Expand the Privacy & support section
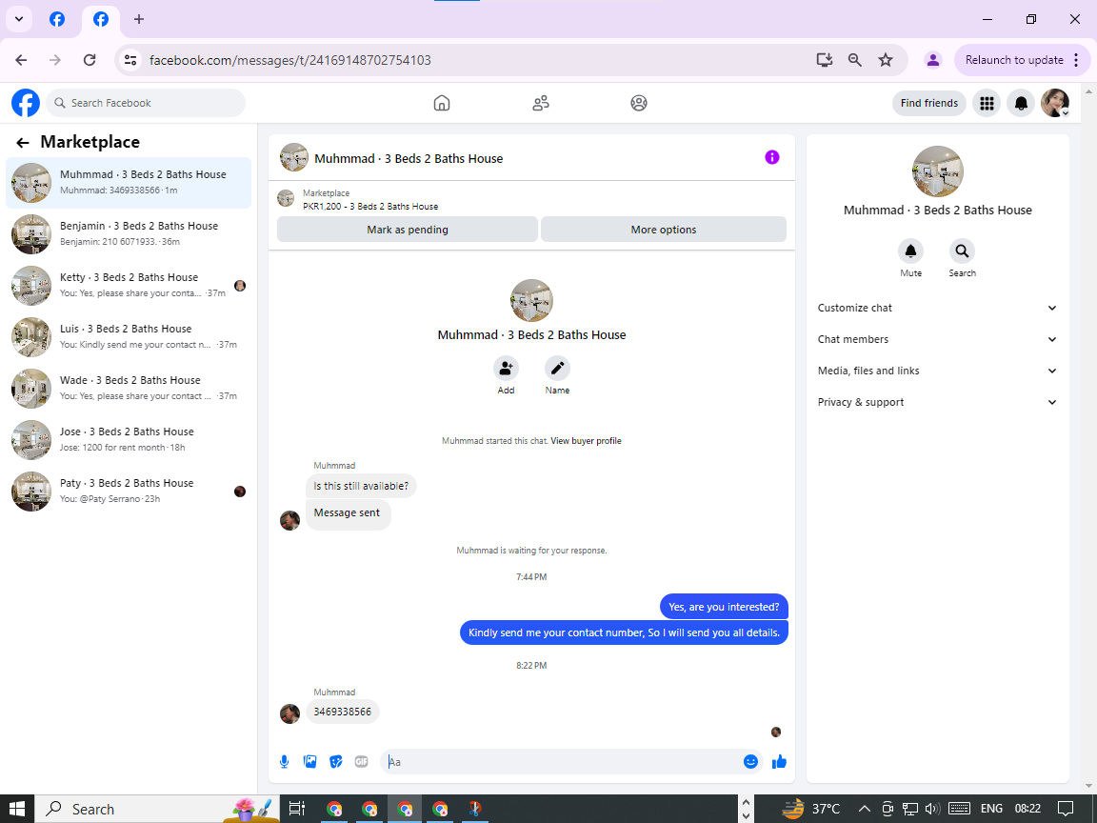This screenshot has height=823, width=1097. 937,402
